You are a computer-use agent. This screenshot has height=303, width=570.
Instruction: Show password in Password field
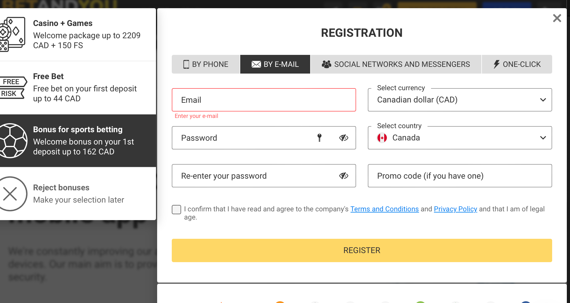tap(344, 138)
